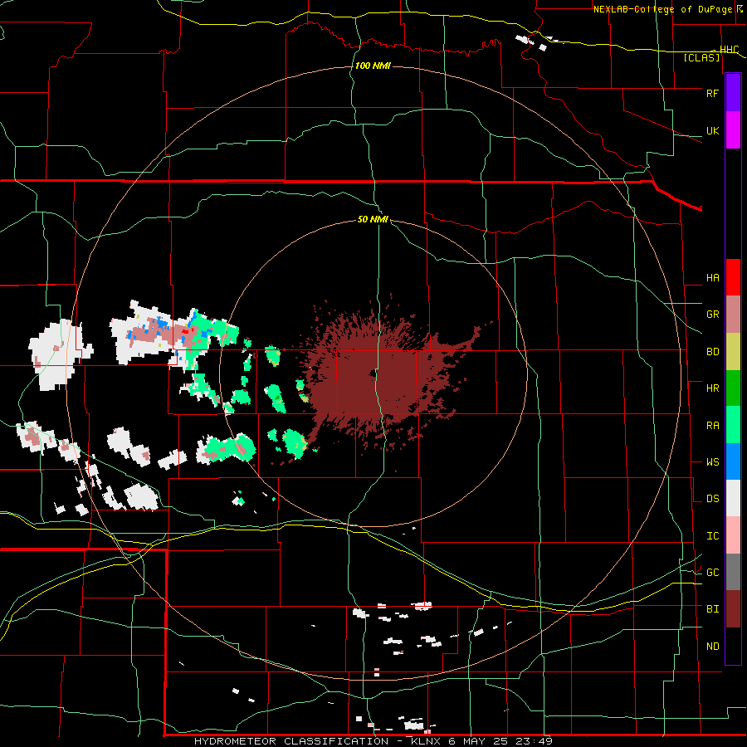The width and height of the screenshot is (747, 747).
Task: Click the RF label in the legend
Action: tap(712, 93)
